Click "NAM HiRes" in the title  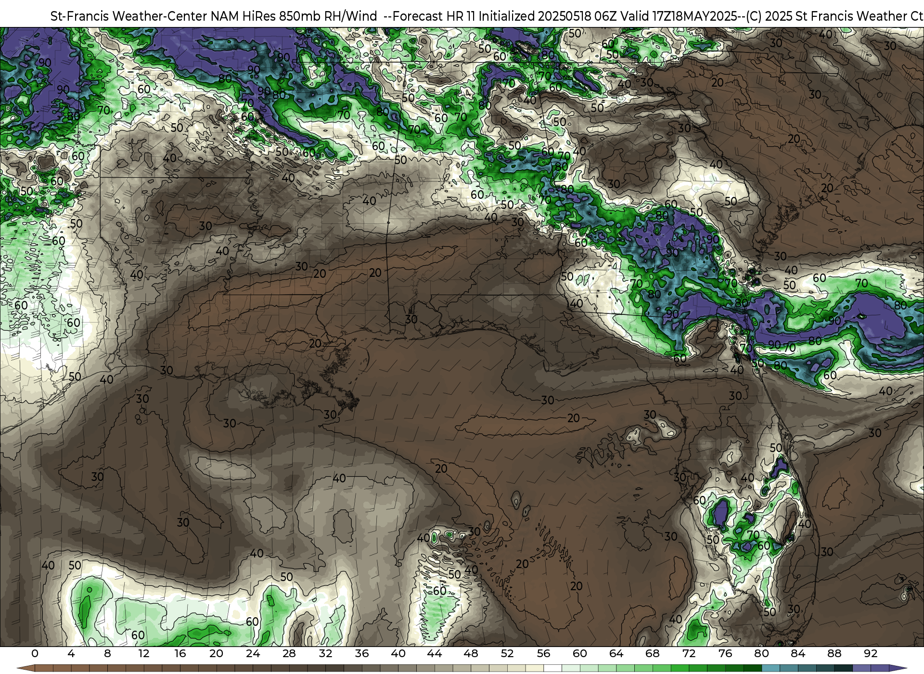pos(243,16)
